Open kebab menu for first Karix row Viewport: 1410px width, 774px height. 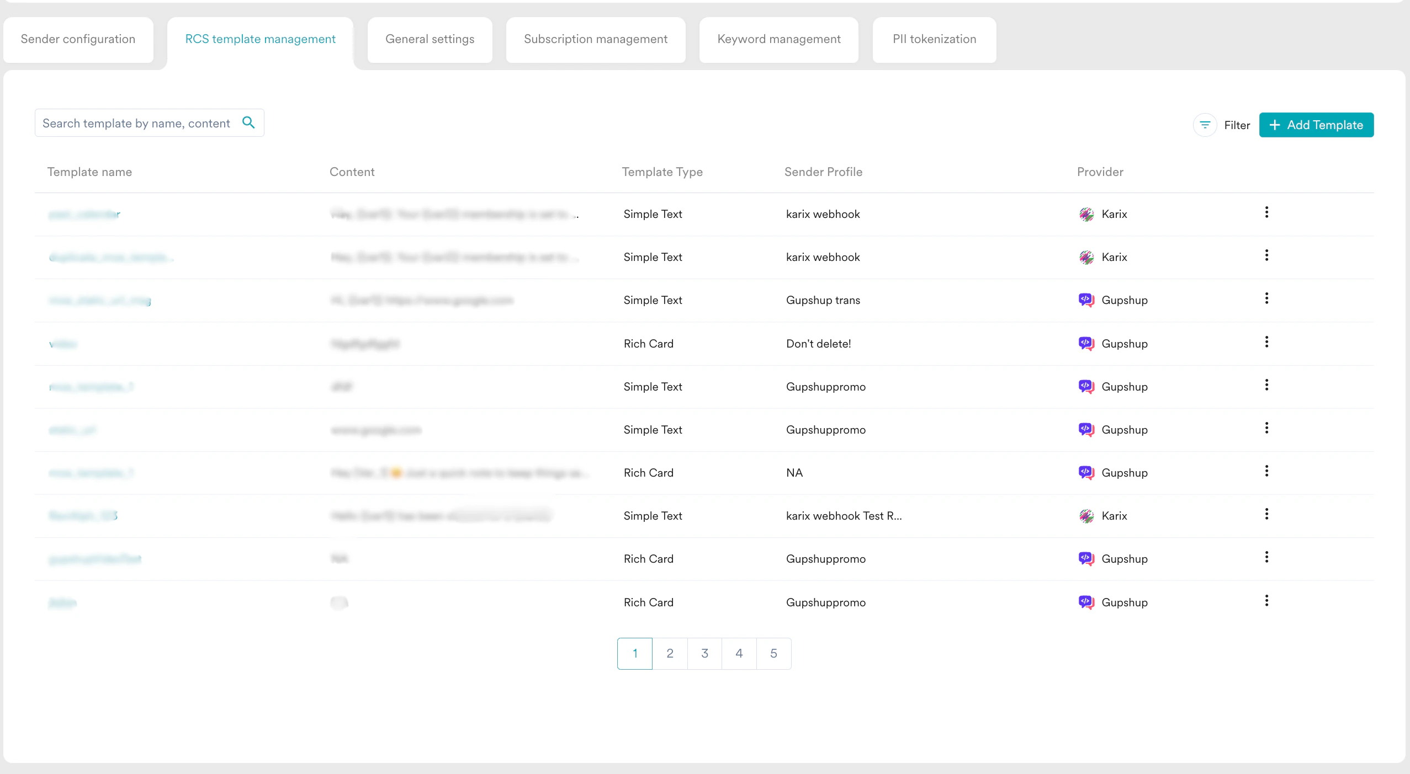(1266, 212)
